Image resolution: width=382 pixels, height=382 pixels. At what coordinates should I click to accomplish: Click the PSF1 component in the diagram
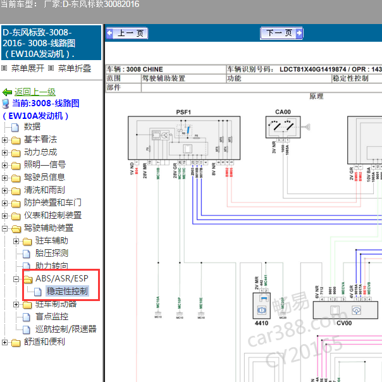tap(184, 138)
